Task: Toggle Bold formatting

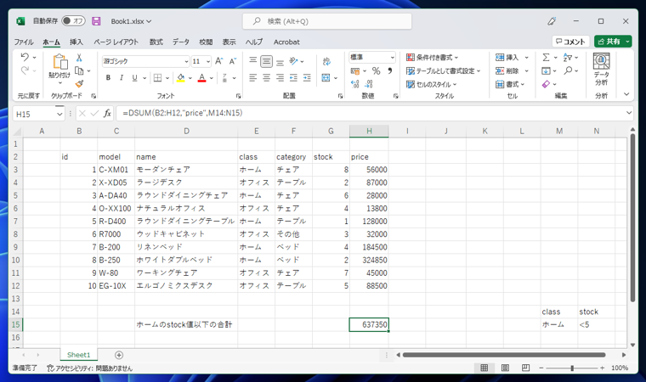Action: [108, 77]
